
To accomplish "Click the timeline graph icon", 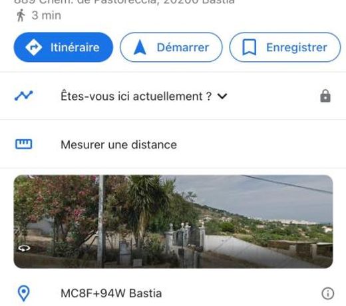I will coord(24,96).
